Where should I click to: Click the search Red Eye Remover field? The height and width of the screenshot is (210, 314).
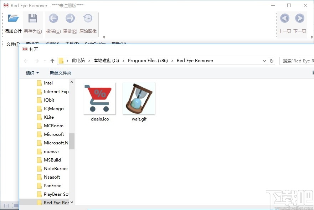coord(297,61)
